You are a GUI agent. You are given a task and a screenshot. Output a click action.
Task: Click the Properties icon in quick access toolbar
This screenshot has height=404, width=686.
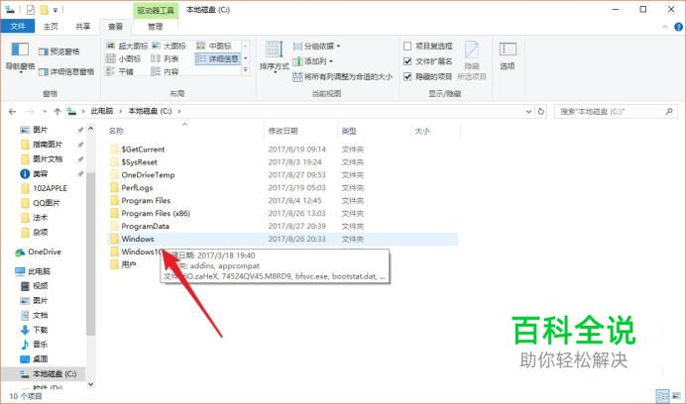[30, 9]
